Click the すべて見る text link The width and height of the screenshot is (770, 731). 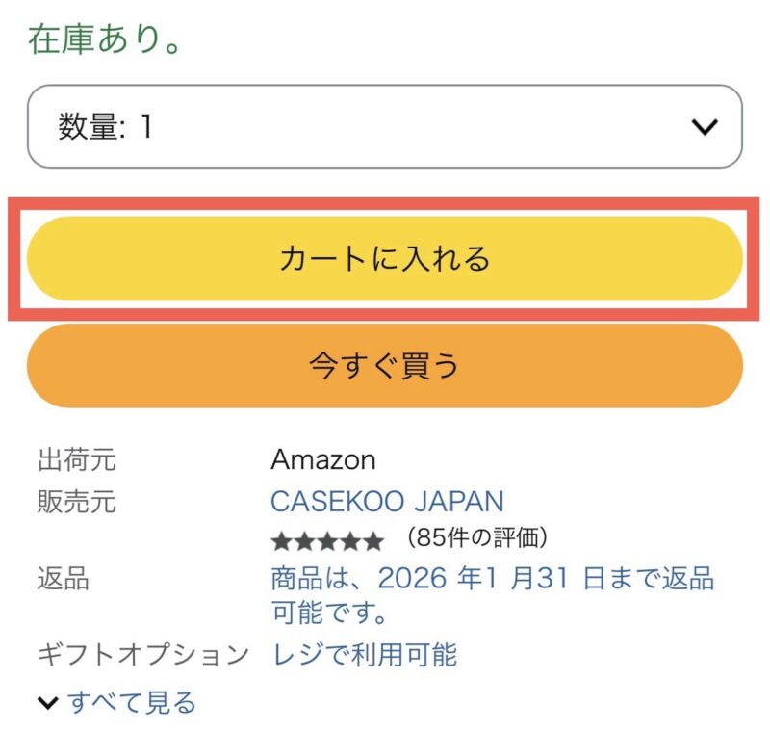pos(132,702)
